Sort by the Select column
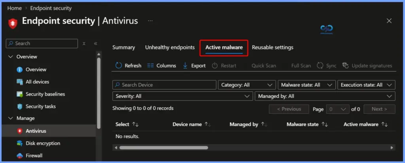This screenshot has height=163, width=405. [127, 124]
